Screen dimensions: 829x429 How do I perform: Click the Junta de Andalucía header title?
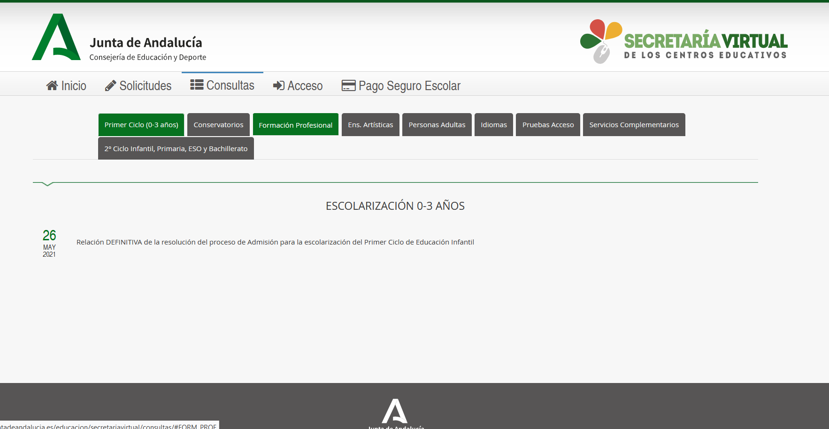[146, 42]
